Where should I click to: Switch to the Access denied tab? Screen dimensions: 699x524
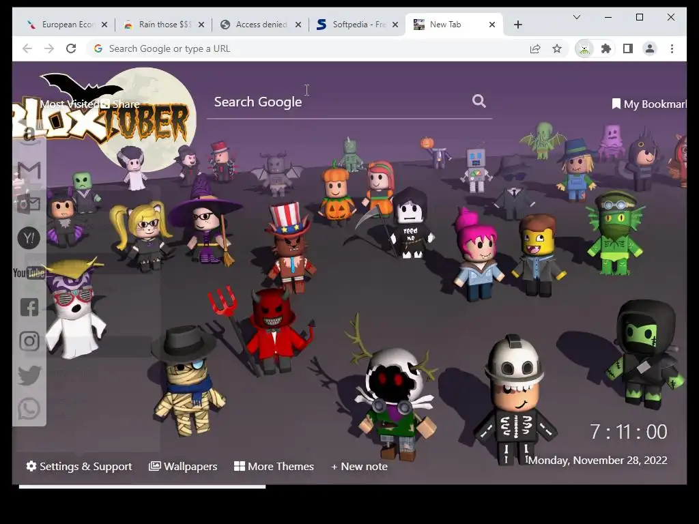(x=261, y=25)
